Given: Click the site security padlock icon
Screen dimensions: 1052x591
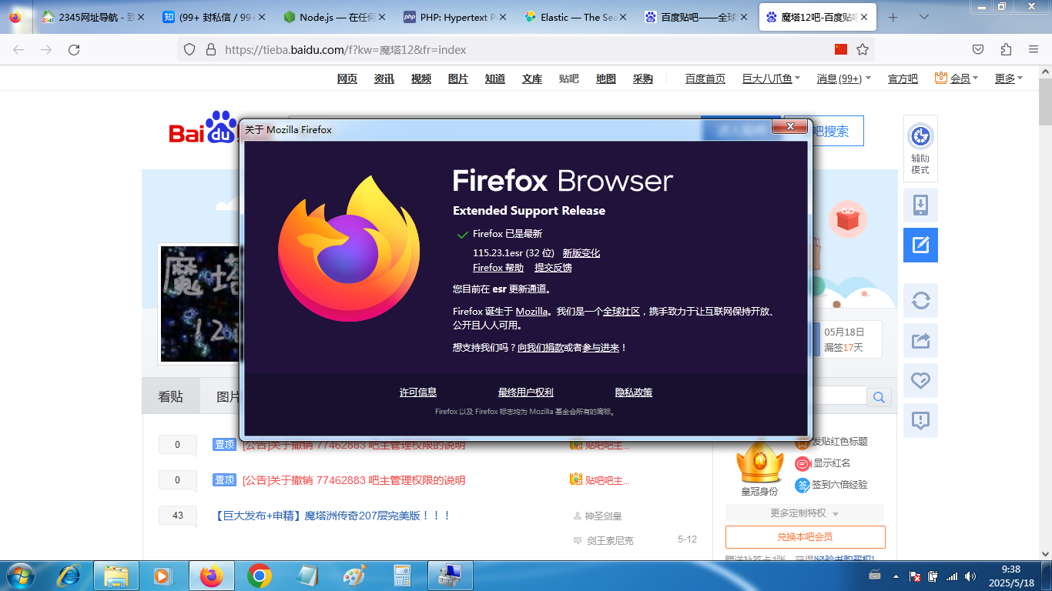Looking at the screenshot, I should coord(210,49).
